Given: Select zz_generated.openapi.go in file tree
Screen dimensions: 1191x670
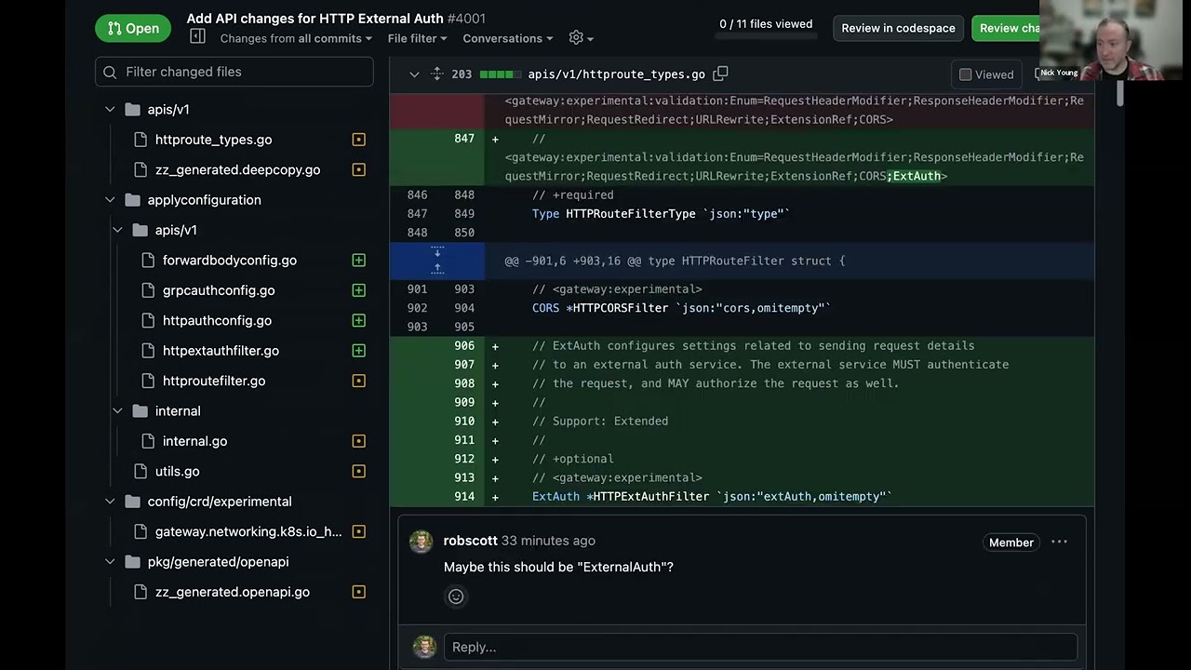Looking at the screenshot, I should (x=233, y=592).
